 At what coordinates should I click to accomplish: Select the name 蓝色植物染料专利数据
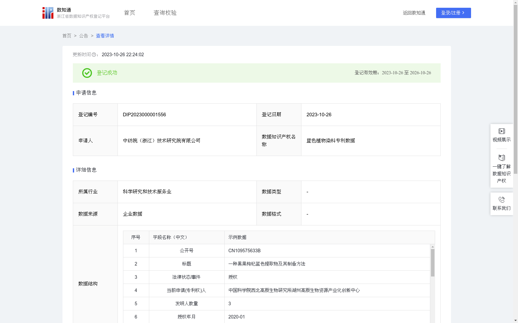point(331,141)
